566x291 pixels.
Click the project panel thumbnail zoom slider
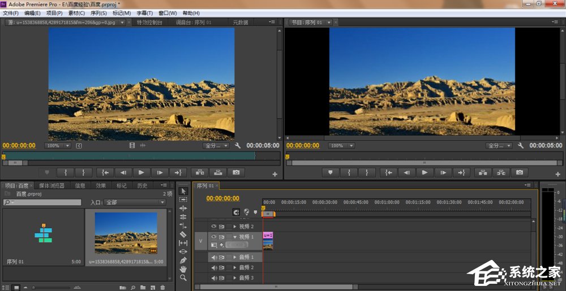[34, 288]
